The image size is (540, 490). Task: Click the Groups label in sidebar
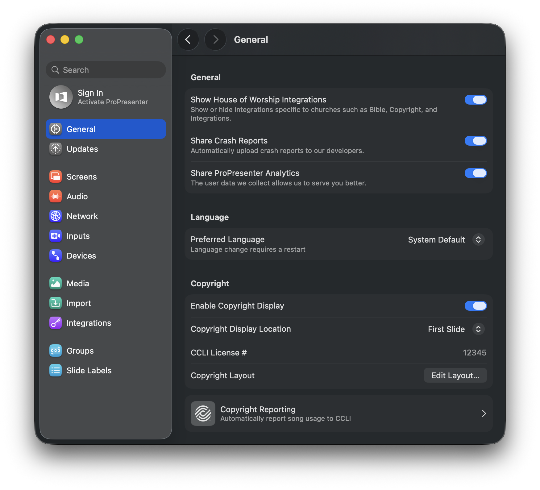(x=80, y=351)
